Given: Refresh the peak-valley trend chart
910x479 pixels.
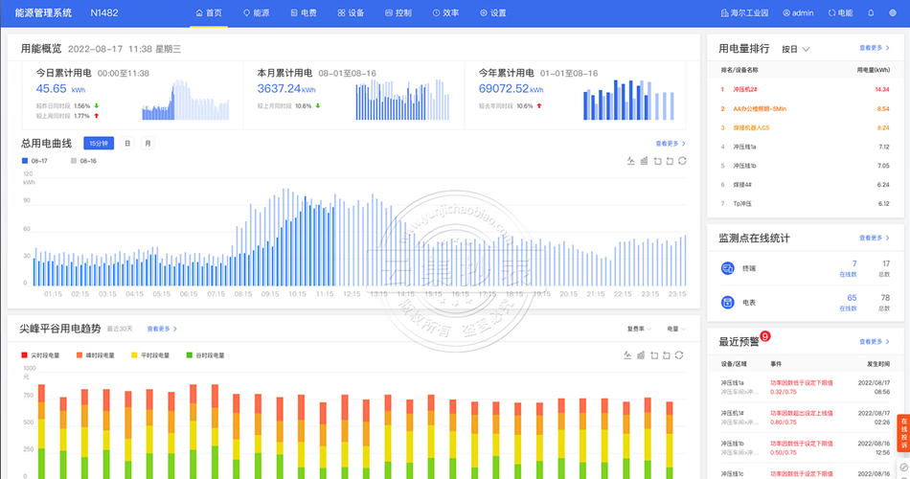Looking at the screenshot, I should [x=678, y=355].
